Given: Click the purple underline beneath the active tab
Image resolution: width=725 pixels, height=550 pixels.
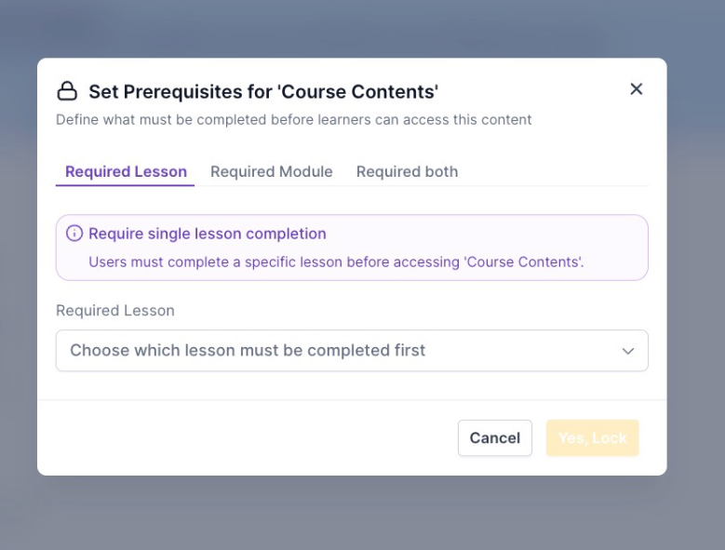Looking at the screenshot, I should click(x=126, y=185).
